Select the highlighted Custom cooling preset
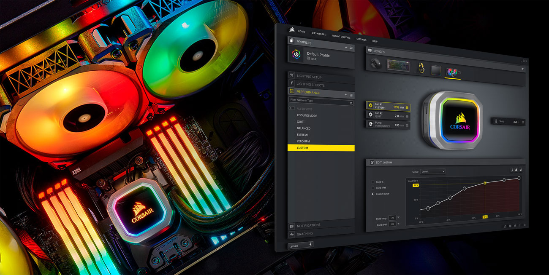This screenshot has width=549, height=275. [321, 148]
